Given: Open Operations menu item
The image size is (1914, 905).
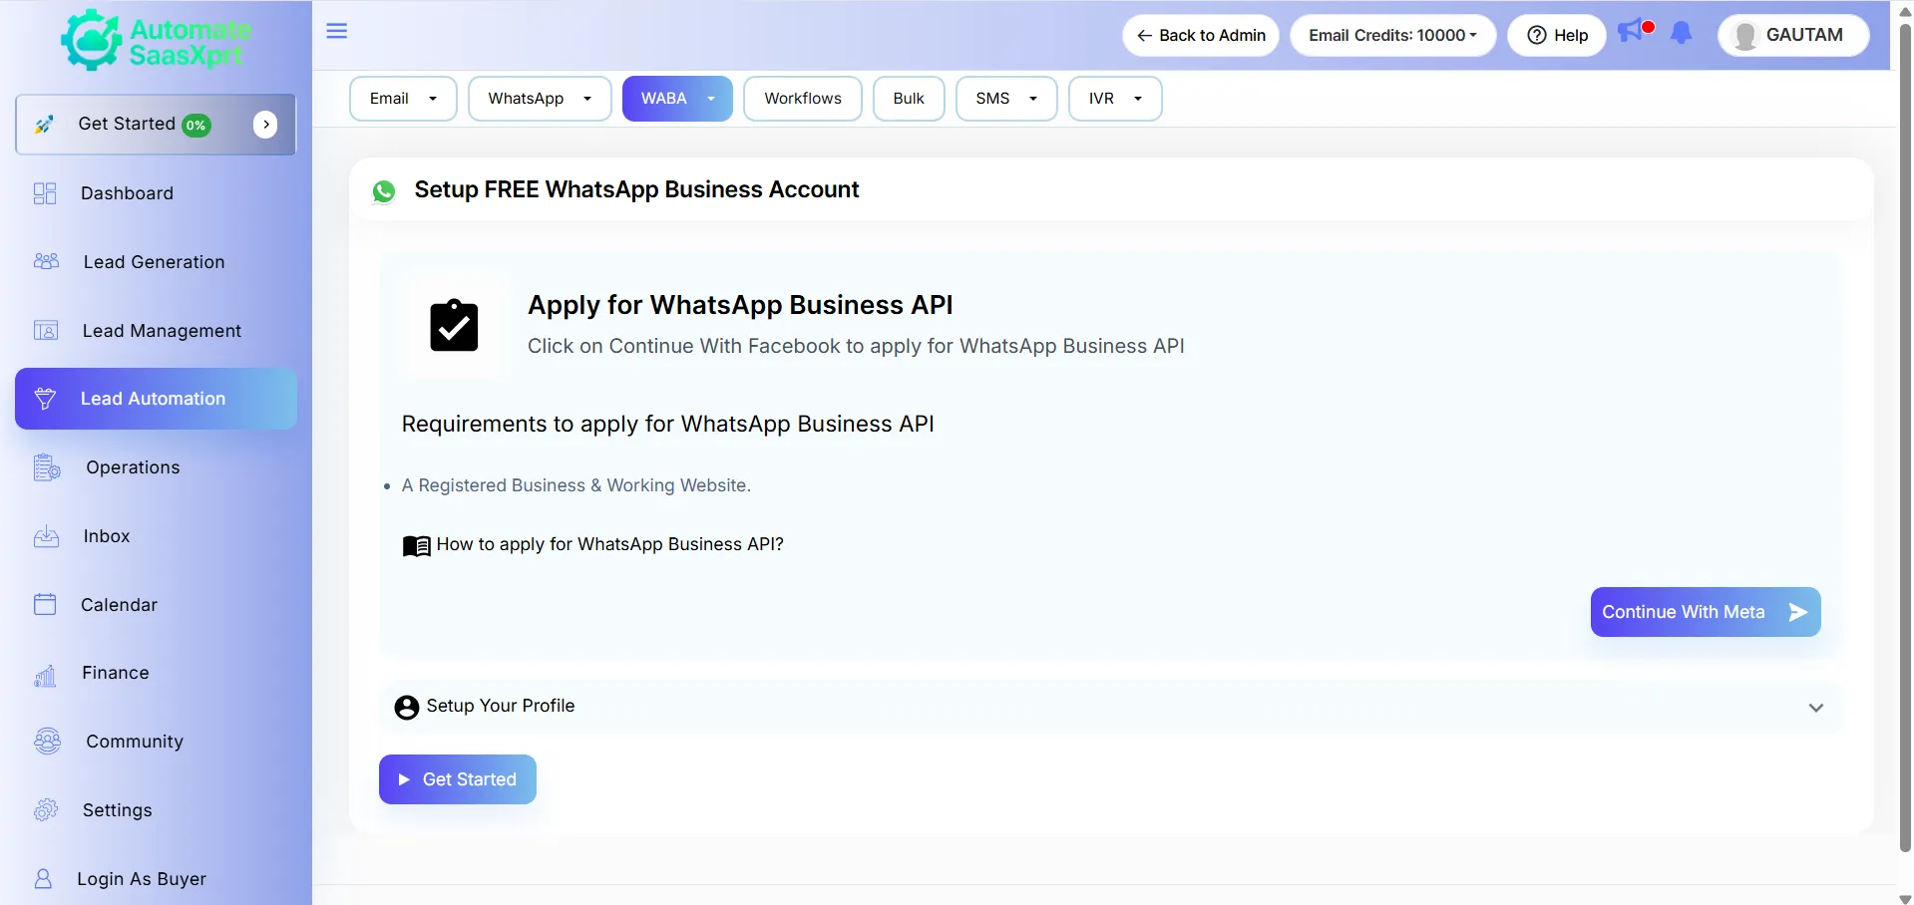Looking at the screenshot, I should [x=156, y=467].
